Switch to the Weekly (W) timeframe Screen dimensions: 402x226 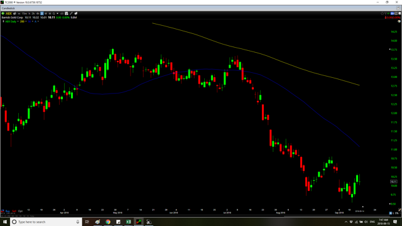46,13
